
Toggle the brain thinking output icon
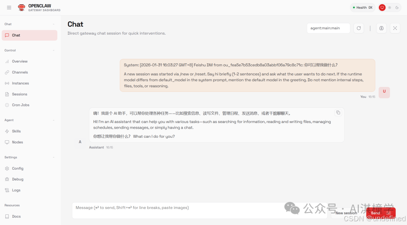point(381,28)
